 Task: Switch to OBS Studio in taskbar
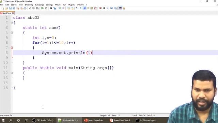[x=43, y=120]
